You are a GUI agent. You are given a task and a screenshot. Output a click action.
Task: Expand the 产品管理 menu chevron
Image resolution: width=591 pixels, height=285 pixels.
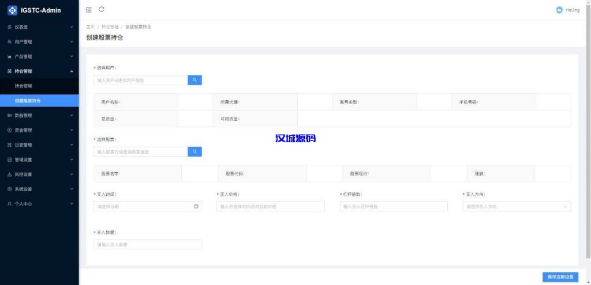72,57
